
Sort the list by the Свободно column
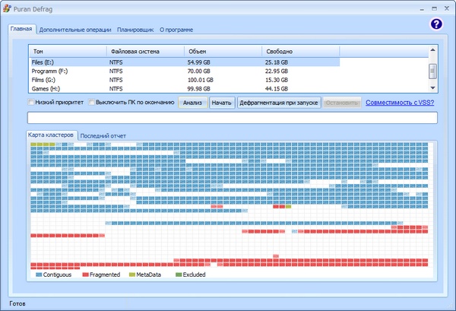point(279,51)
